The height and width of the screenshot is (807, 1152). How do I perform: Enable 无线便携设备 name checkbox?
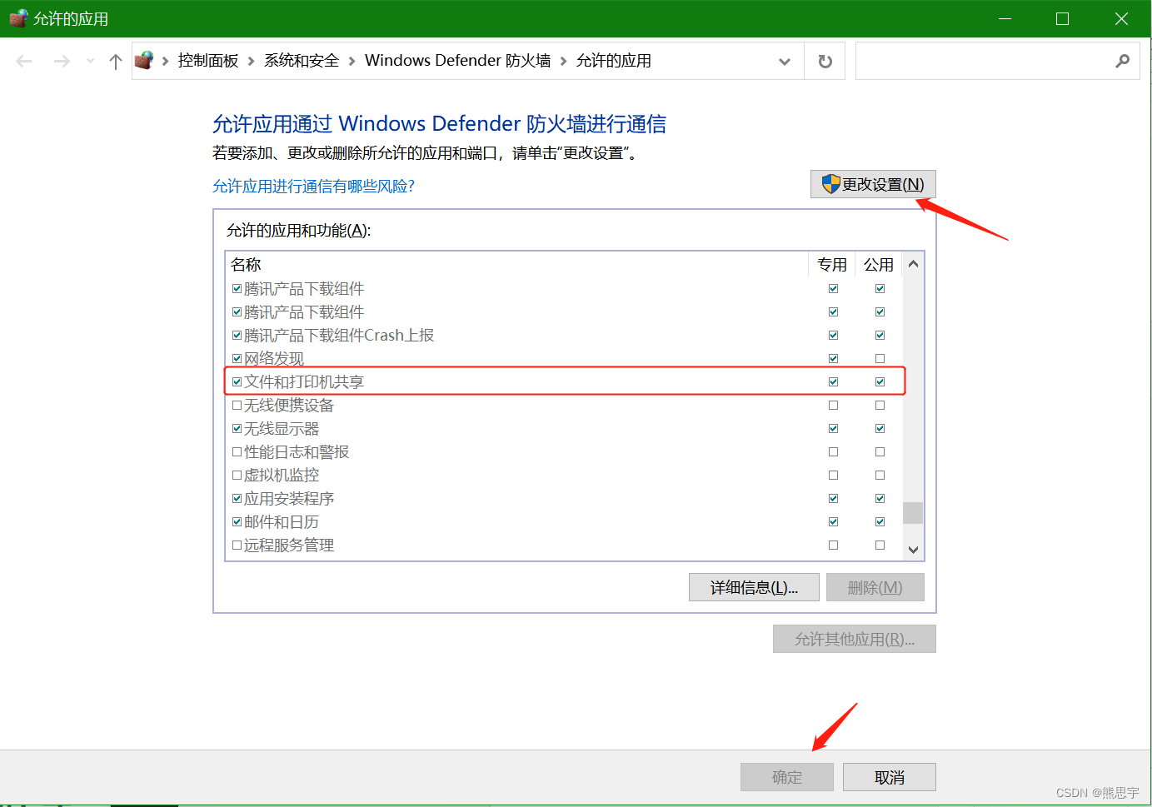tap(237, 406)
